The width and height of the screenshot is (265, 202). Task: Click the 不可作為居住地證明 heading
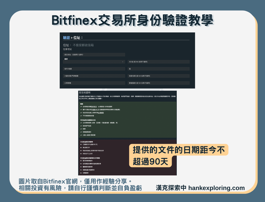pos(87,142)
